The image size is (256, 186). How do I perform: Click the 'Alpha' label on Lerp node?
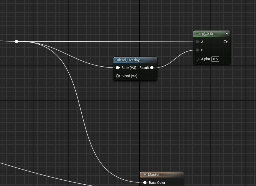coord(205,59)
